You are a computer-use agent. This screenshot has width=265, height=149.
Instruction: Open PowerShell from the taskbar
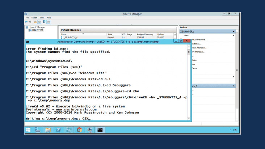pyautogui.click(x=58, y=130)
